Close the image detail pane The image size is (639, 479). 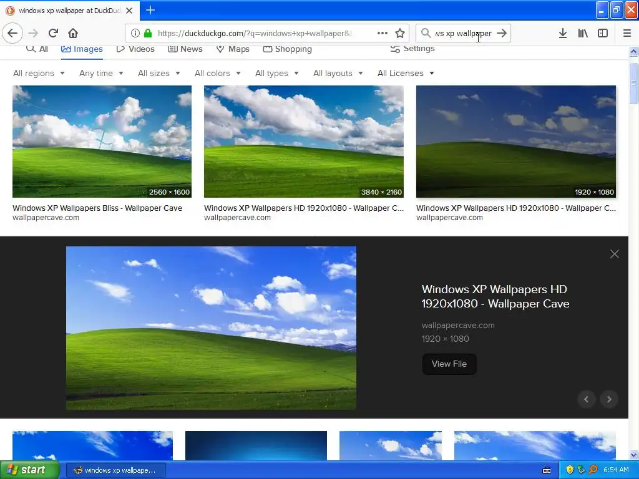click(615, 254)
